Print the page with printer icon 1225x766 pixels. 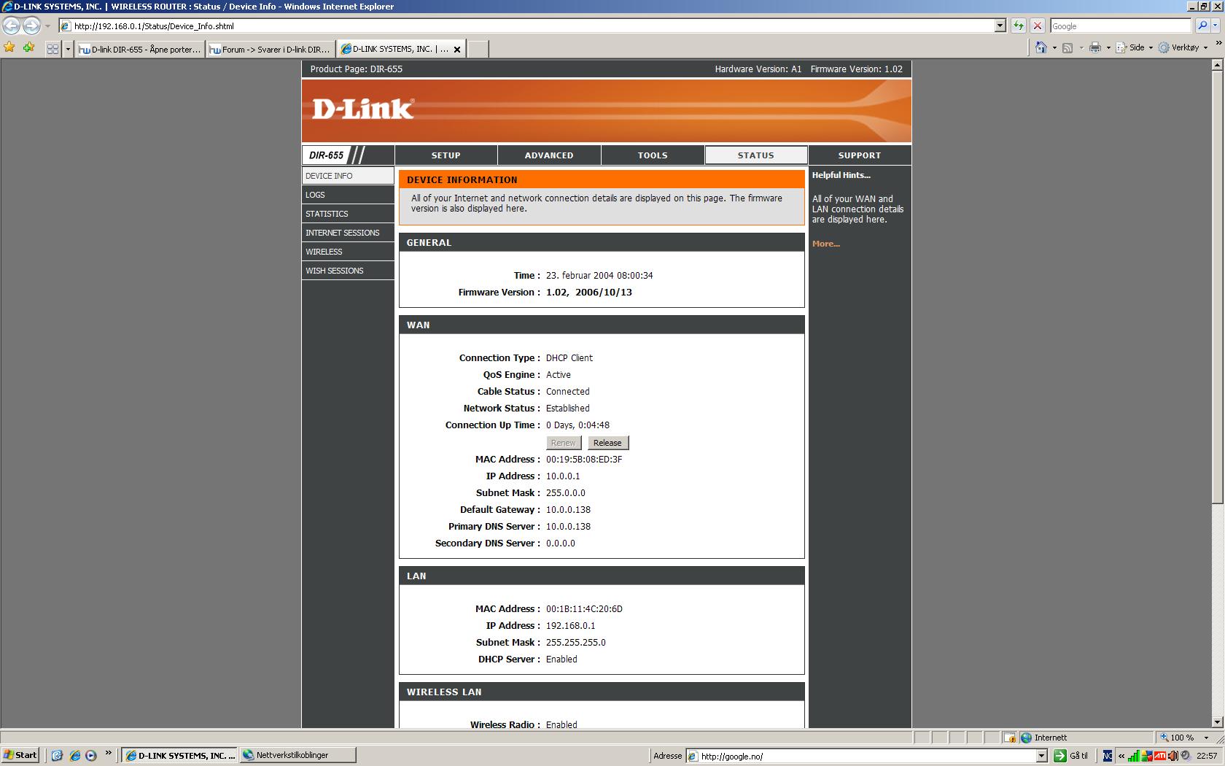(x=1094, y=47)
